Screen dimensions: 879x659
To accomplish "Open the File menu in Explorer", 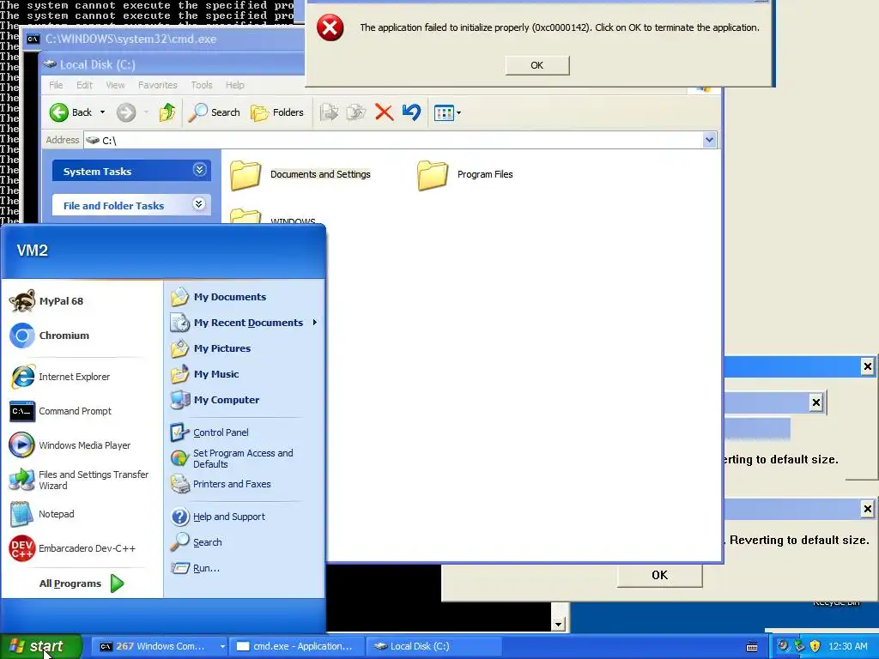I will (x=56, y=85).
